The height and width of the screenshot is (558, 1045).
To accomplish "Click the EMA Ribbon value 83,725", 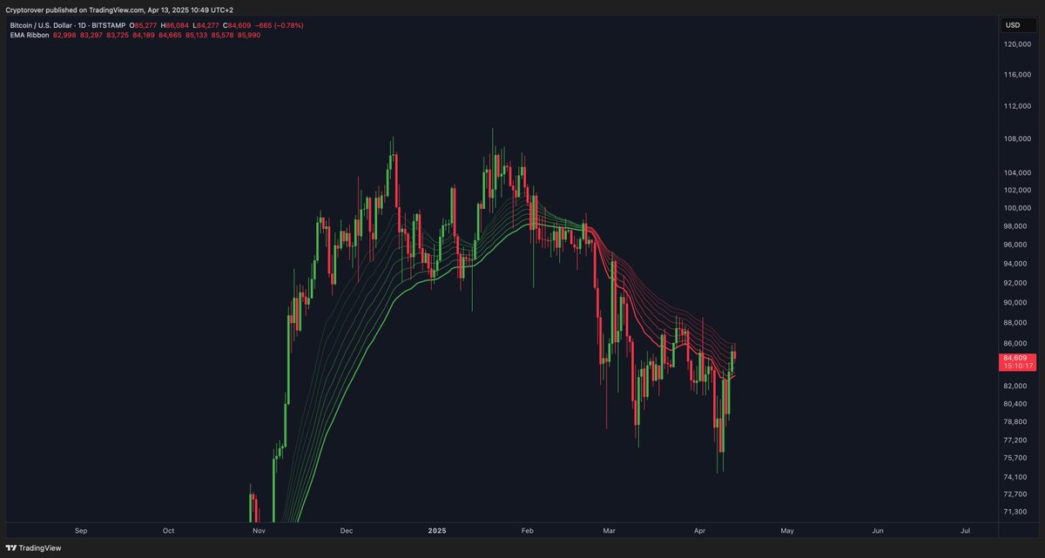I will (117, 35).
